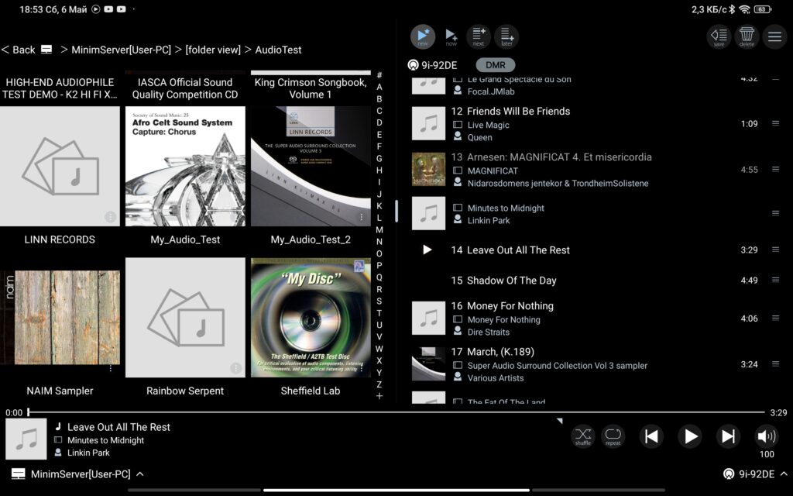Start playback with the play button
The image size is (793, 496).
(690, 436)
